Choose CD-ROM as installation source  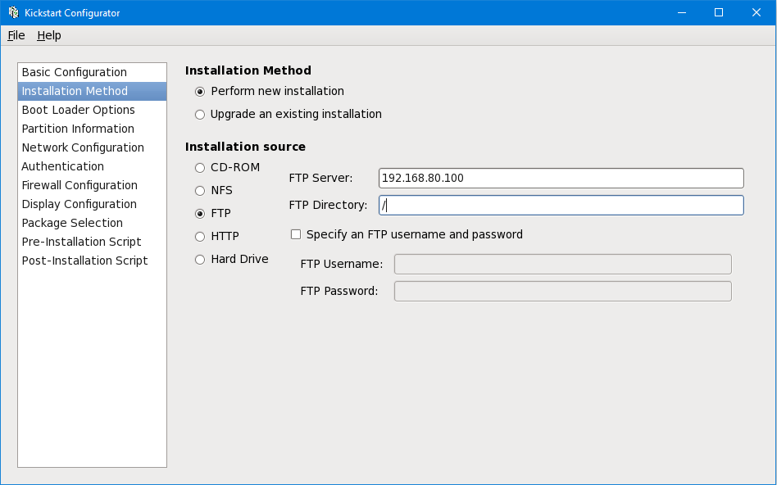coord(200,168)
